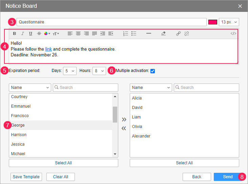248x184 pixels.
Task: Click the Save Template button
Action: pyautogui.click(x=26, y=177)
